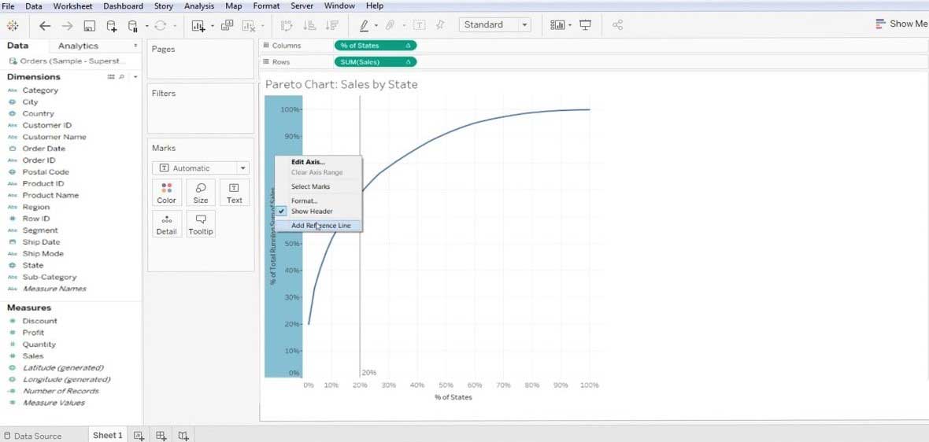Open the File menu
Image resolution: width=929 pixels, height=442 pixels.
9,6
